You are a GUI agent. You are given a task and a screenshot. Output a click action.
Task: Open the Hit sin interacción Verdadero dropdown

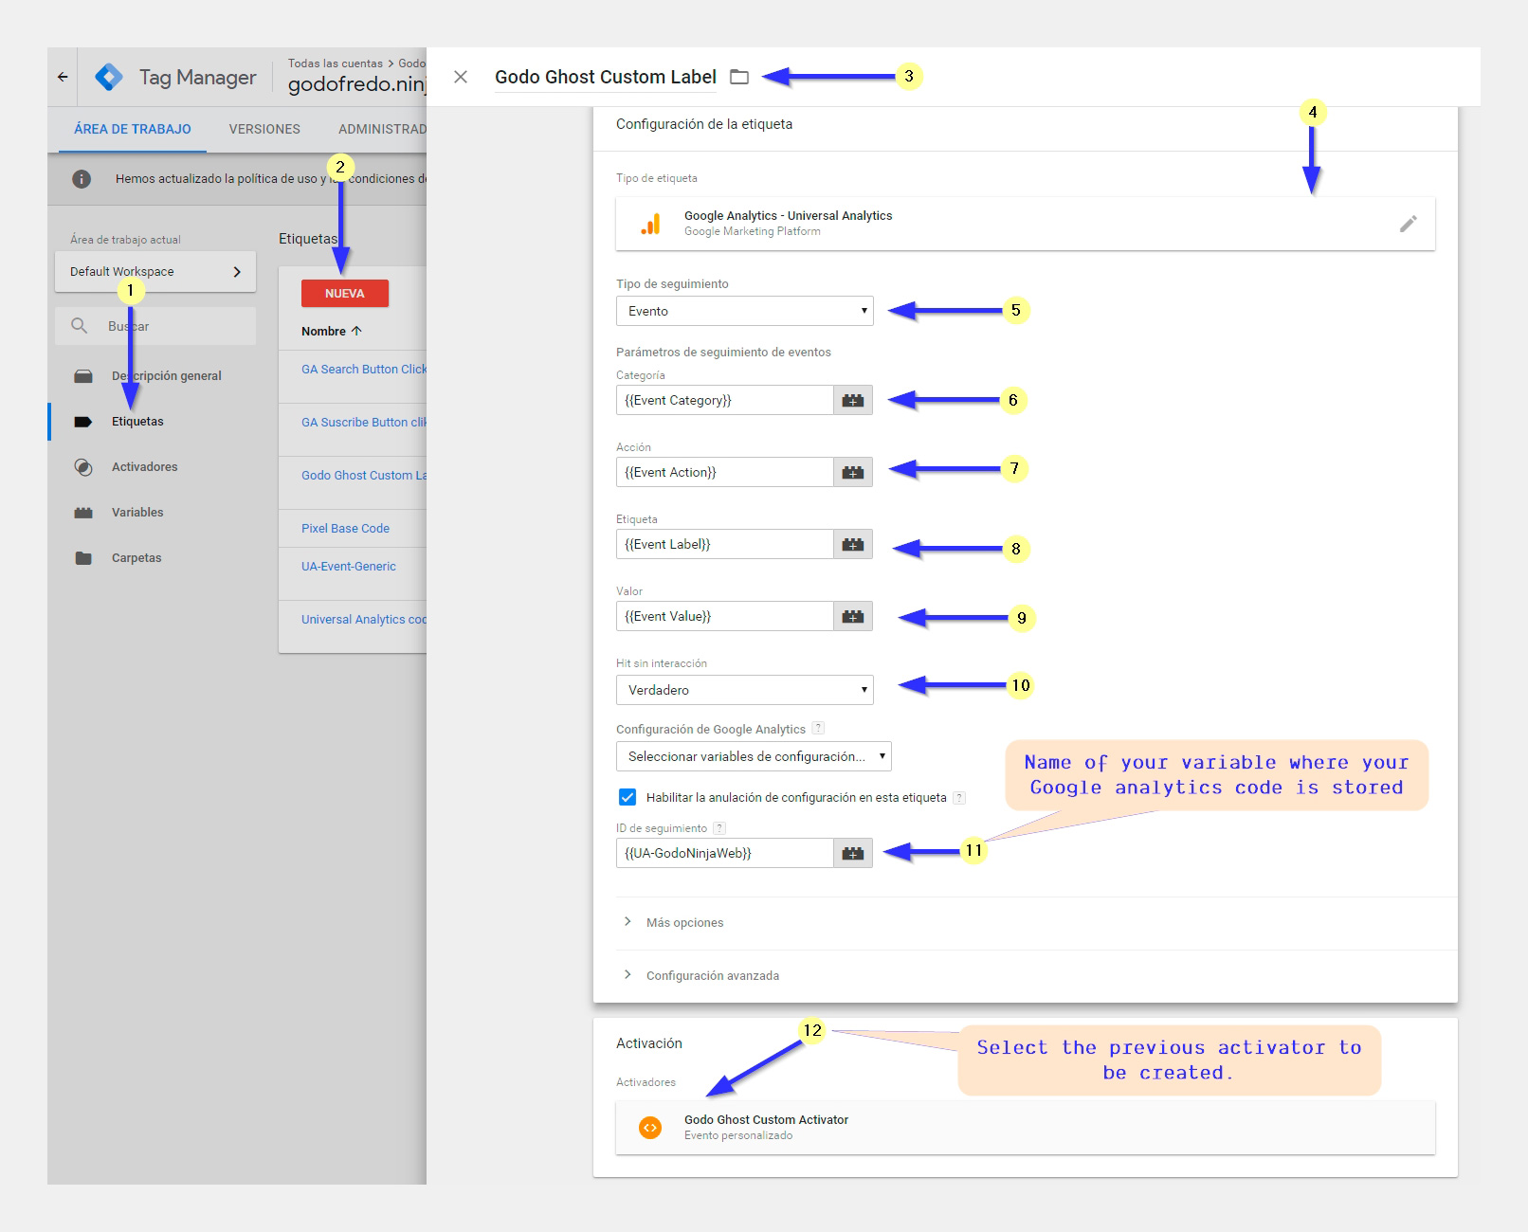745,690
